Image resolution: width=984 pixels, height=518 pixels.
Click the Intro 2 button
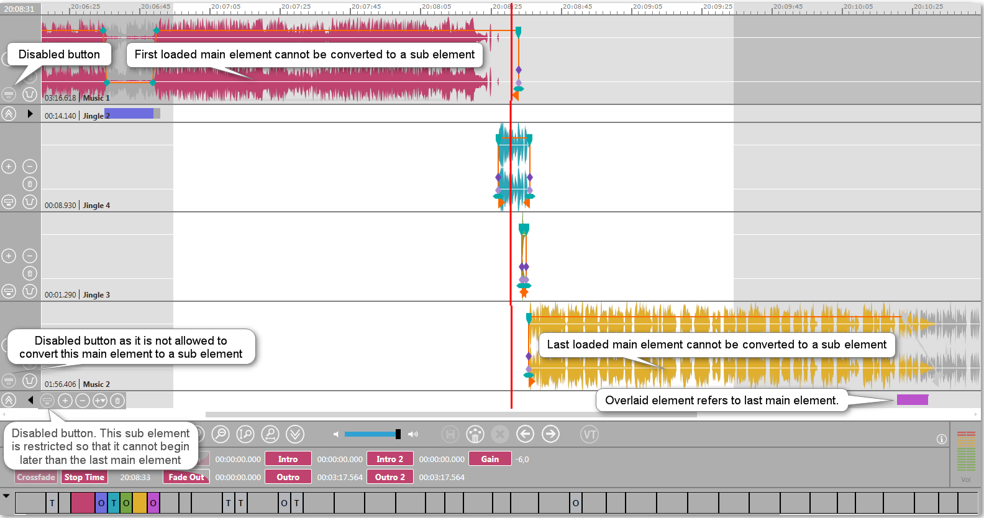coord(389,459)
